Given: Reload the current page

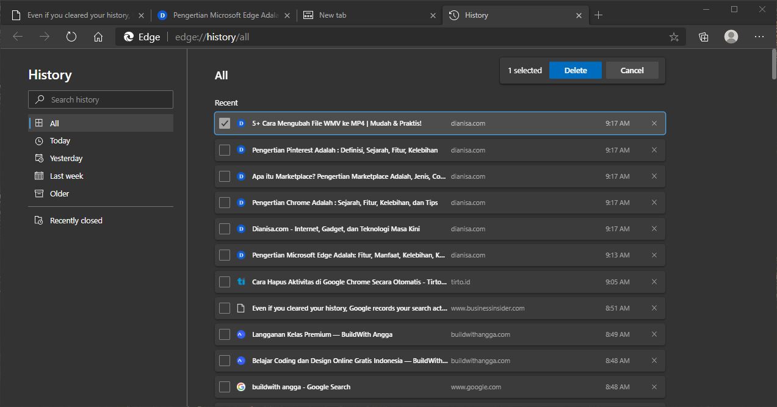Looking at the screenshot, I should click(x=71, y=37).
